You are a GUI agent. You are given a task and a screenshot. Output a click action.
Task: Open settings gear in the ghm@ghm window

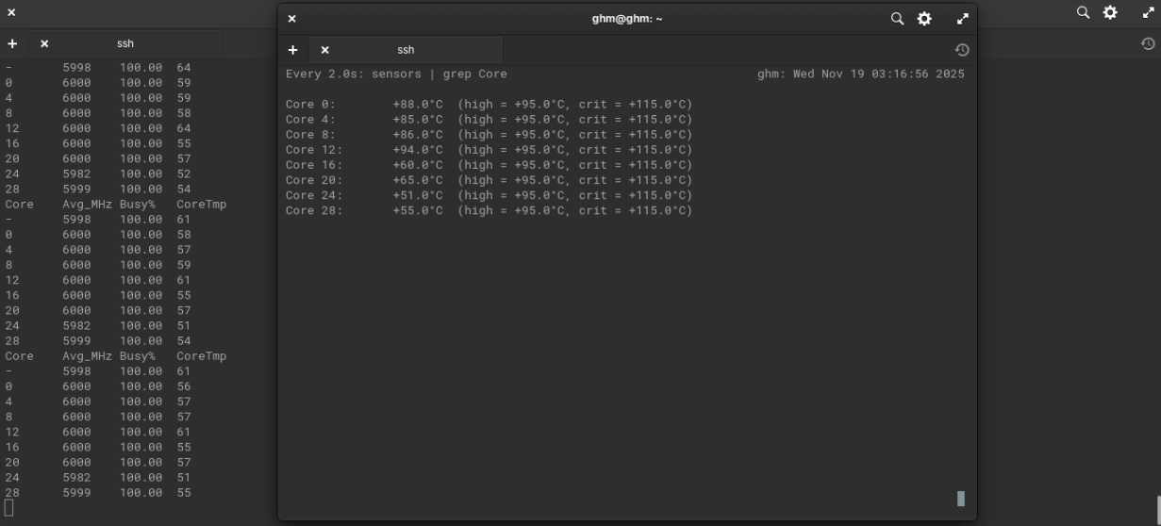point(924,19)
